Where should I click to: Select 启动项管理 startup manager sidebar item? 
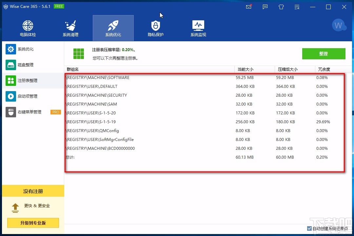[33, 96]
